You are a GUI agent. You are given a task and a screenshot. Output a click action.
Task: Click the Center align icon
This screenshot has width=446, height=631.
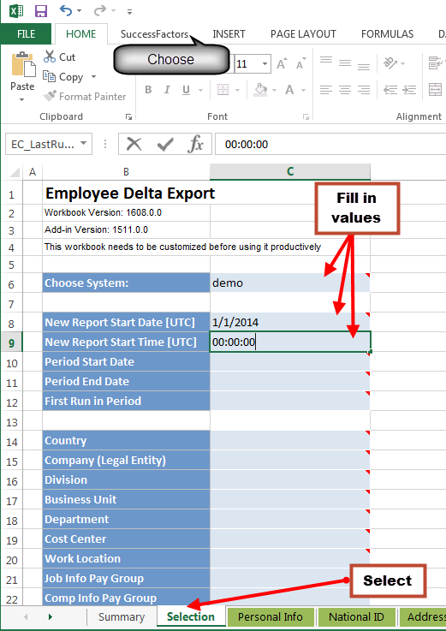[x=345, y=89]
